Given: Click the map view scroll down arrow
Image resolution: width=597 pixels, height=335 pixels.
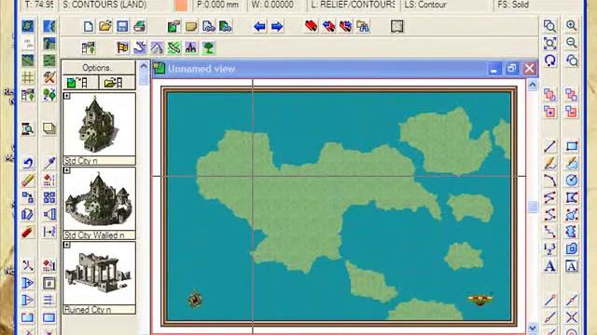Looking at the screenshot, I should click(x=533, y=328).
